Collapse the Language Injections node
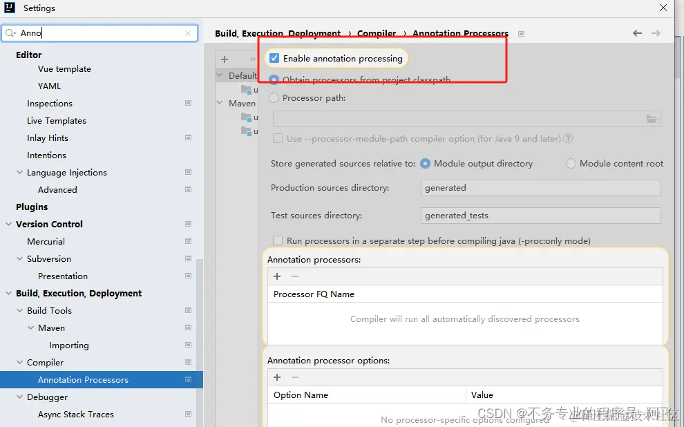The image size is (684, 427). point(19,172)
